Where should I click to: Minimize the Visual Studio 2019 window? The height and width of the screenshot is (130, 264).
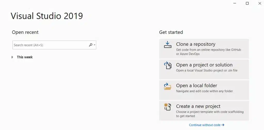235,3
